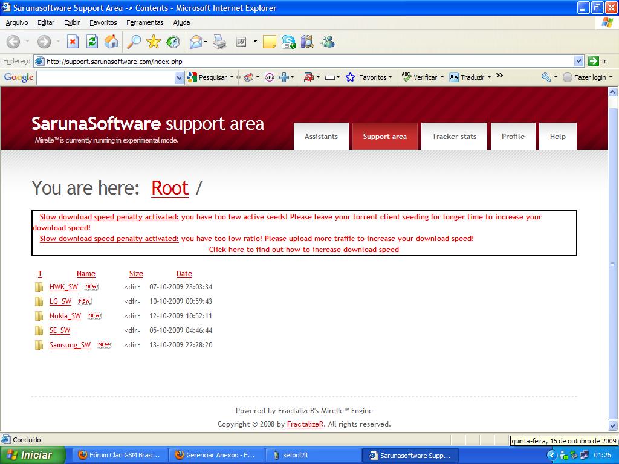Open the Ferramentas menu
Image resolution: width=619 pixels, height=464 pixels.
tap(145, 22)
